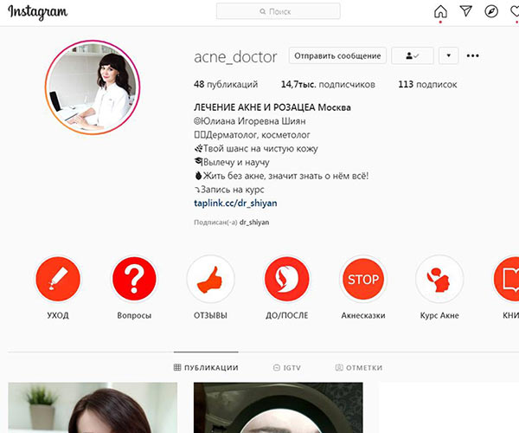
Task: Click the Акнесказки highlight label
Action: 363,315
